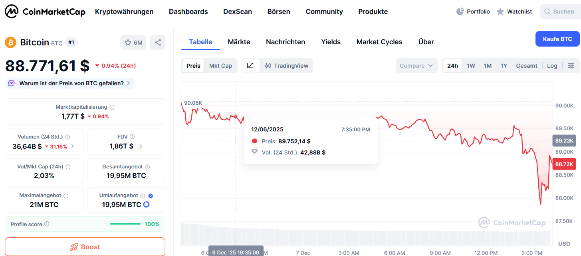Viewport: 581px width, 256px height.
Task: Share the Bitcoin page via share icon
Action: (x=158, y=42)
